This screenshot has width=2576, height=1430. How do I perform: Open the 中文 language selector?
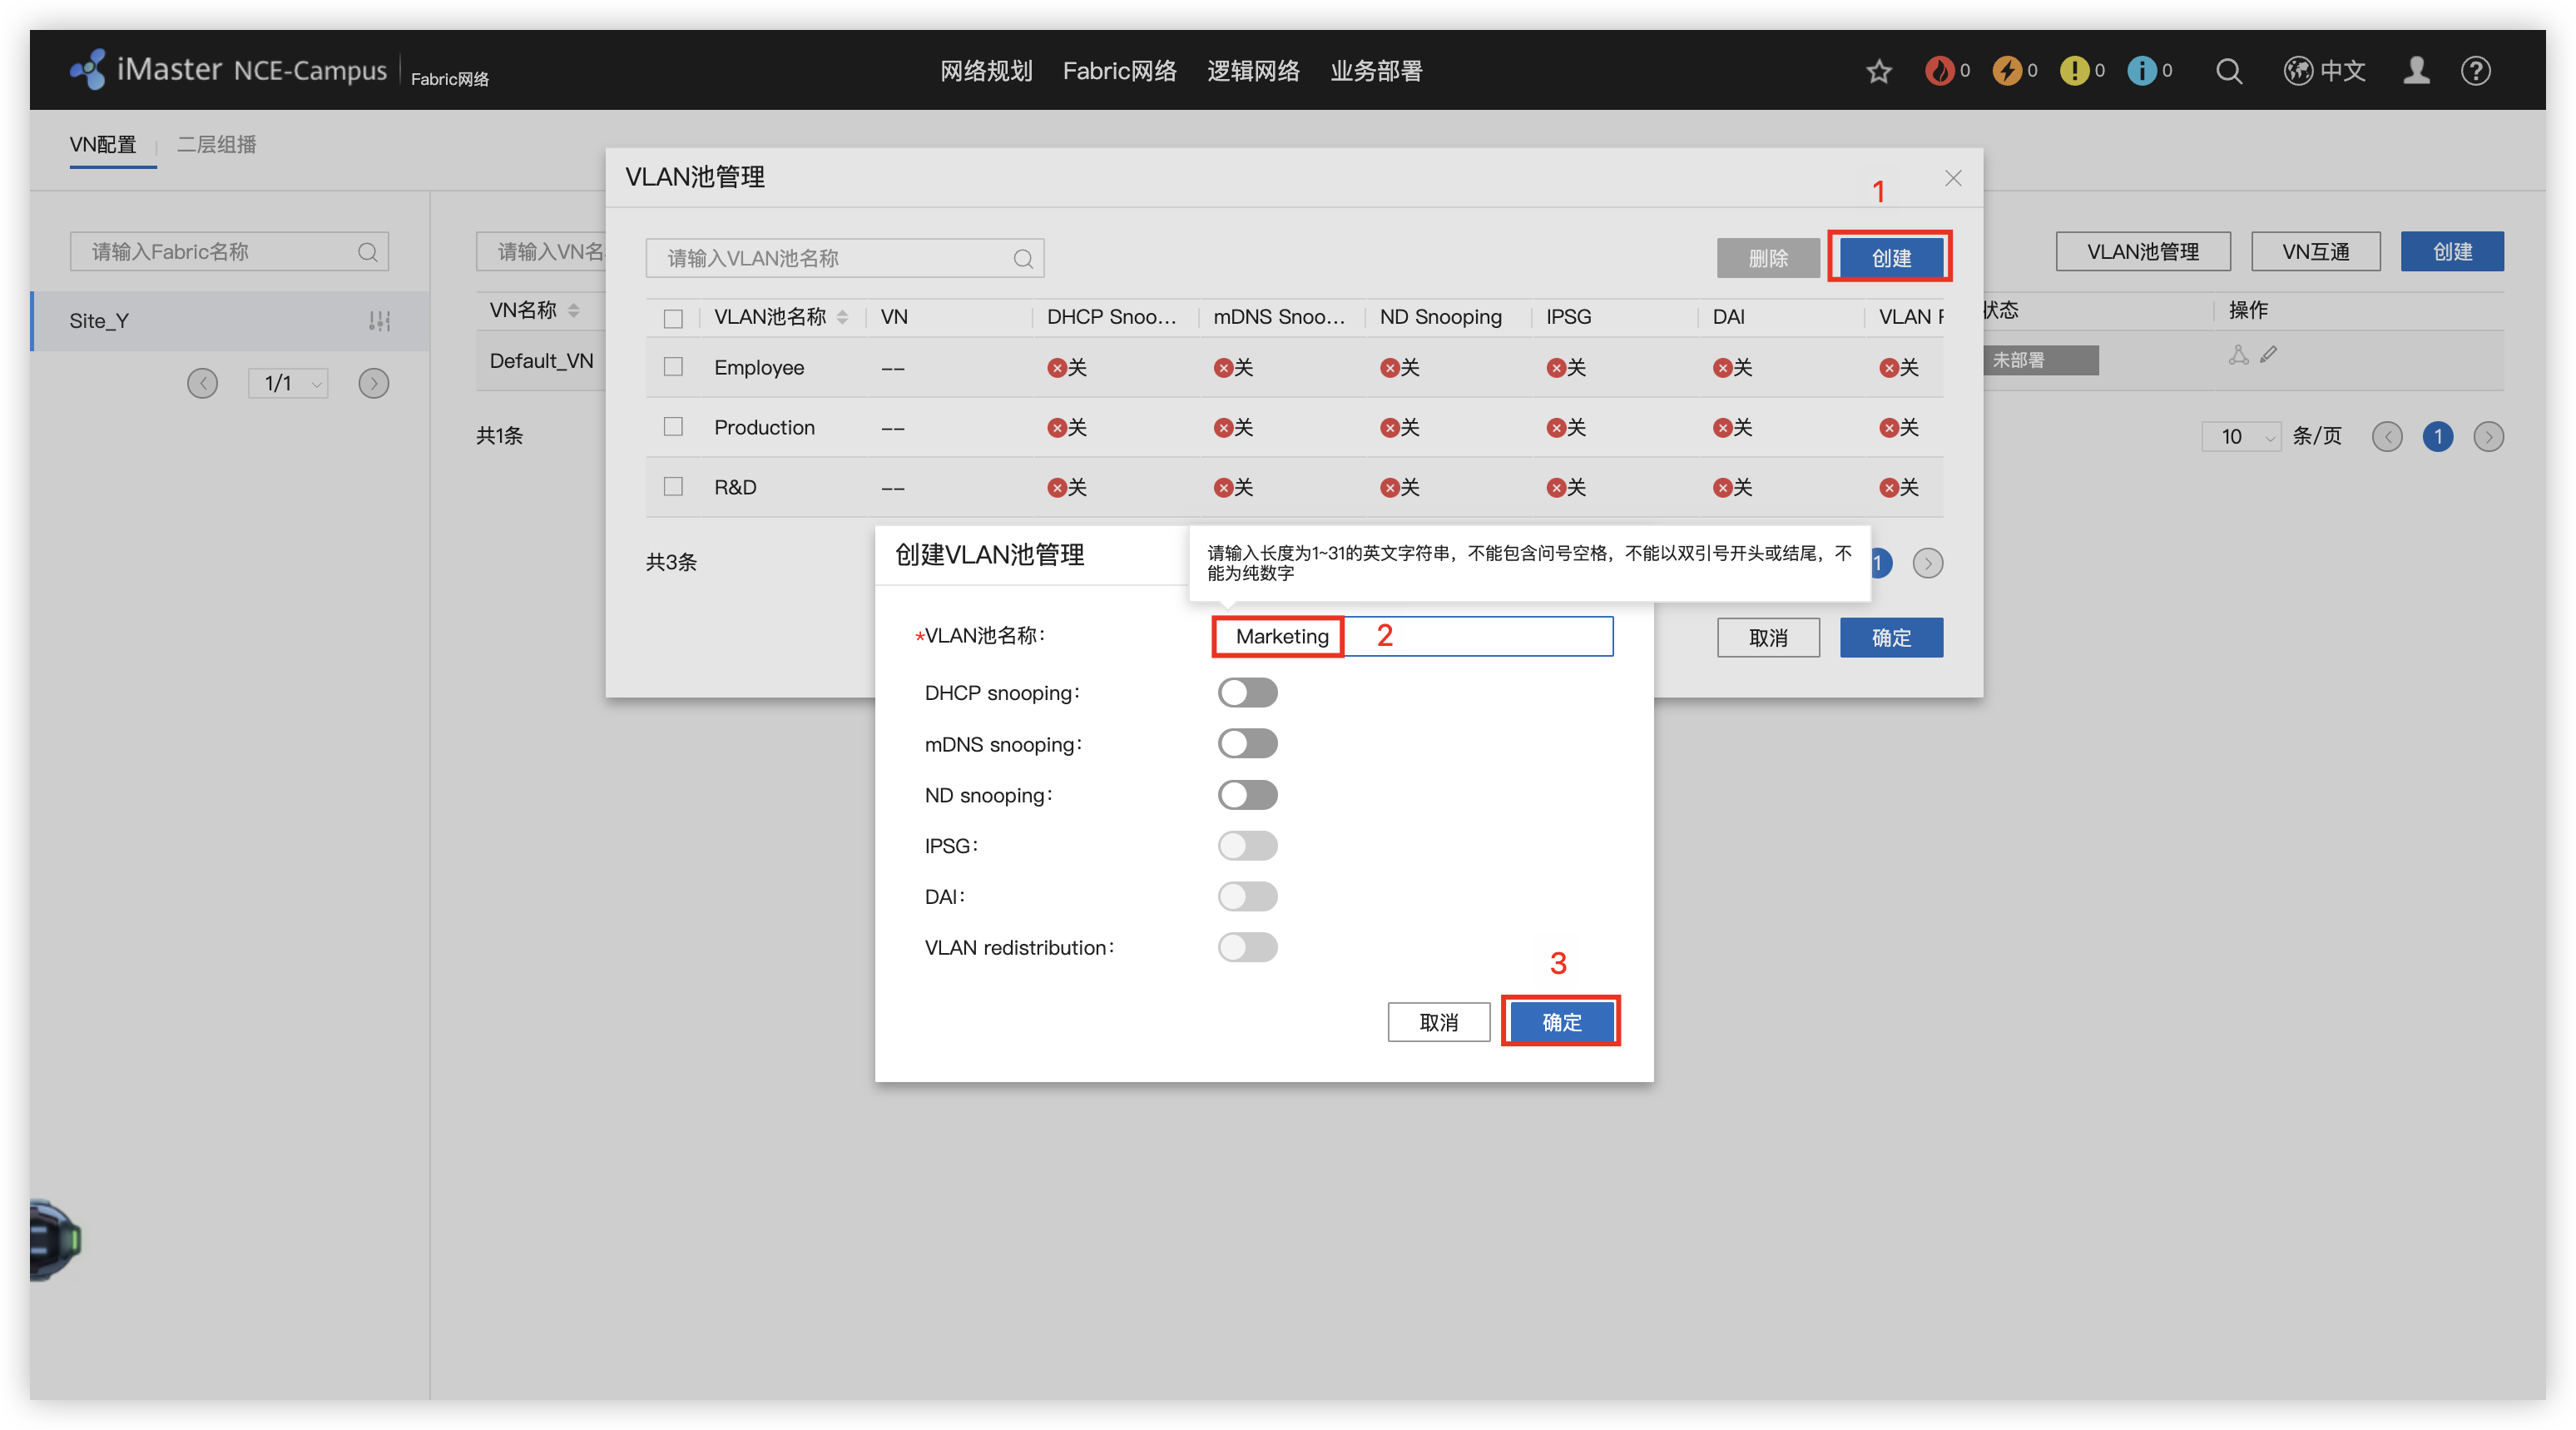click(2325, 71)
